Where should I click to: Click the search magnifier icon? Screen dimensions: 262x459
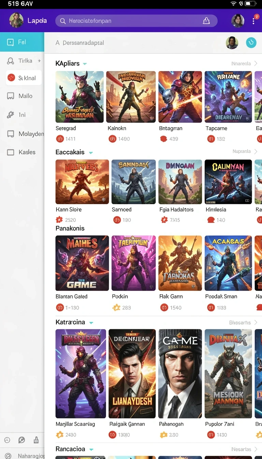click(x=63, y=21)
